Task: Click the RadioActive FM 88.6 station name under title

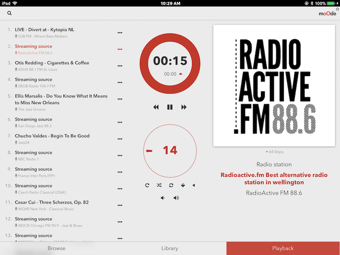Action: point(274,193)
